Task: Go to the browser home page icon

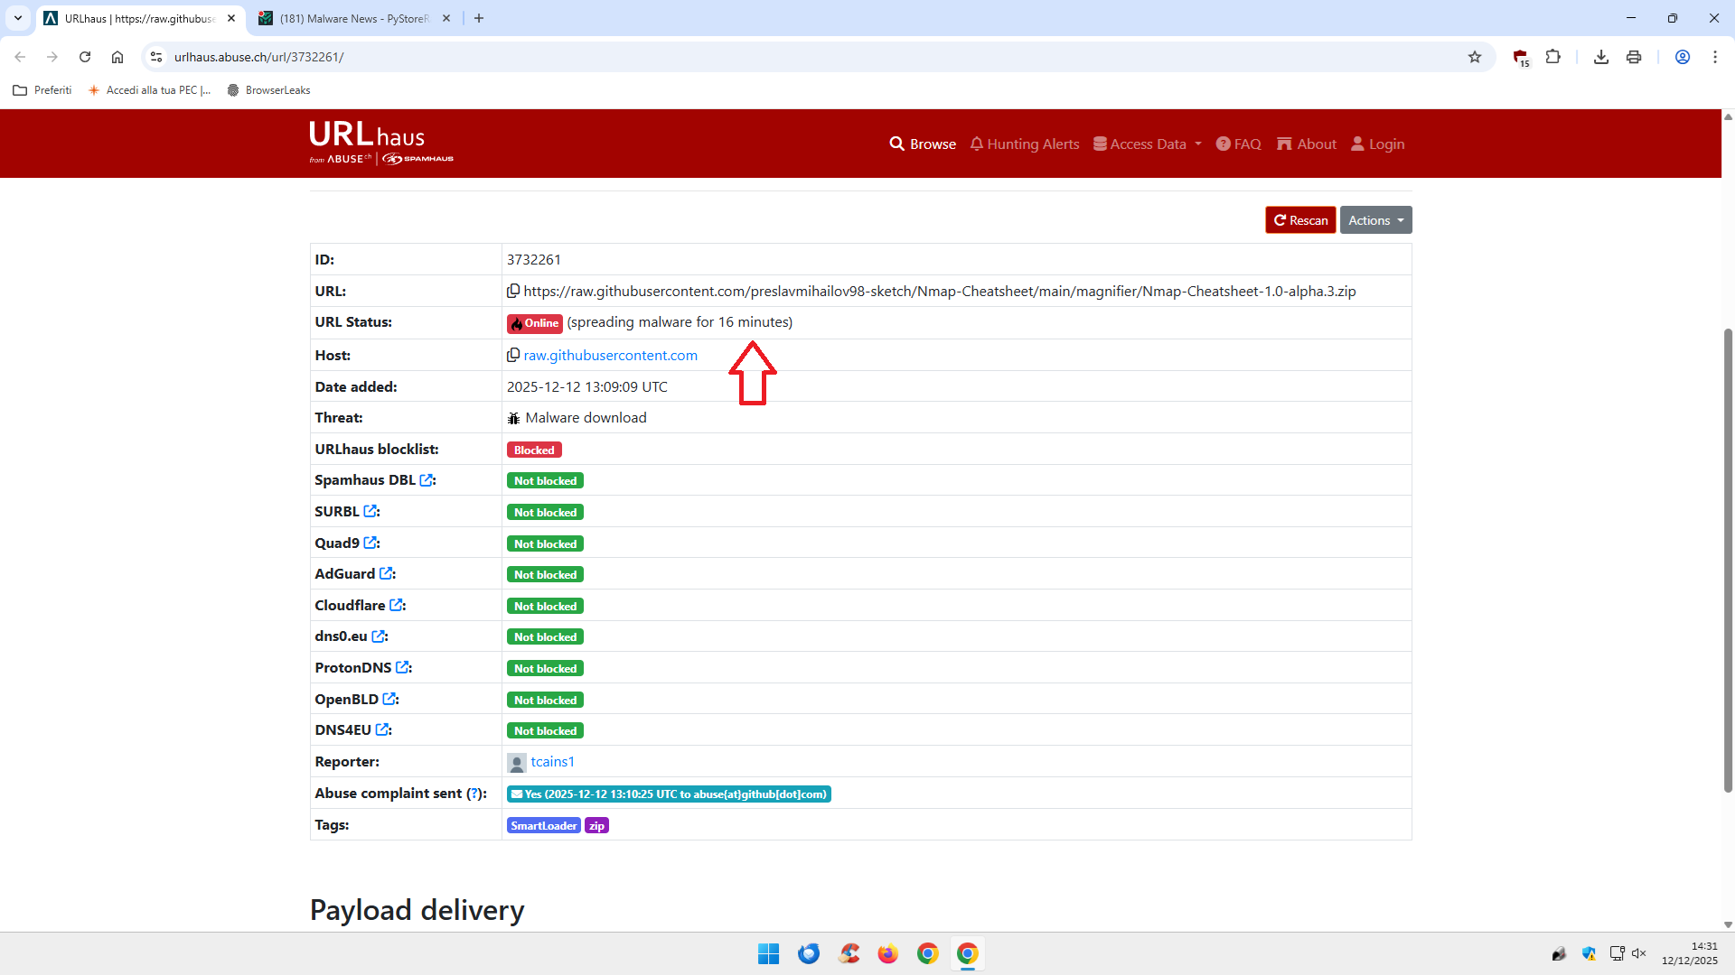Action: click(x=117, y=57)
